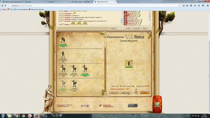Click the Botus opponent name

139,37
